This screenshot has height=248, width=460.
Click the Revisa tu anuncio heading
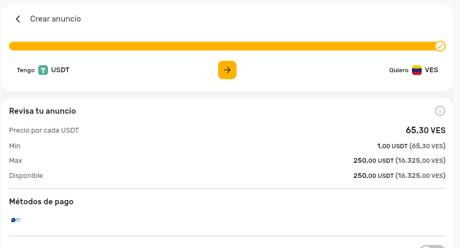pyautogui.click(x=43, y=111)
